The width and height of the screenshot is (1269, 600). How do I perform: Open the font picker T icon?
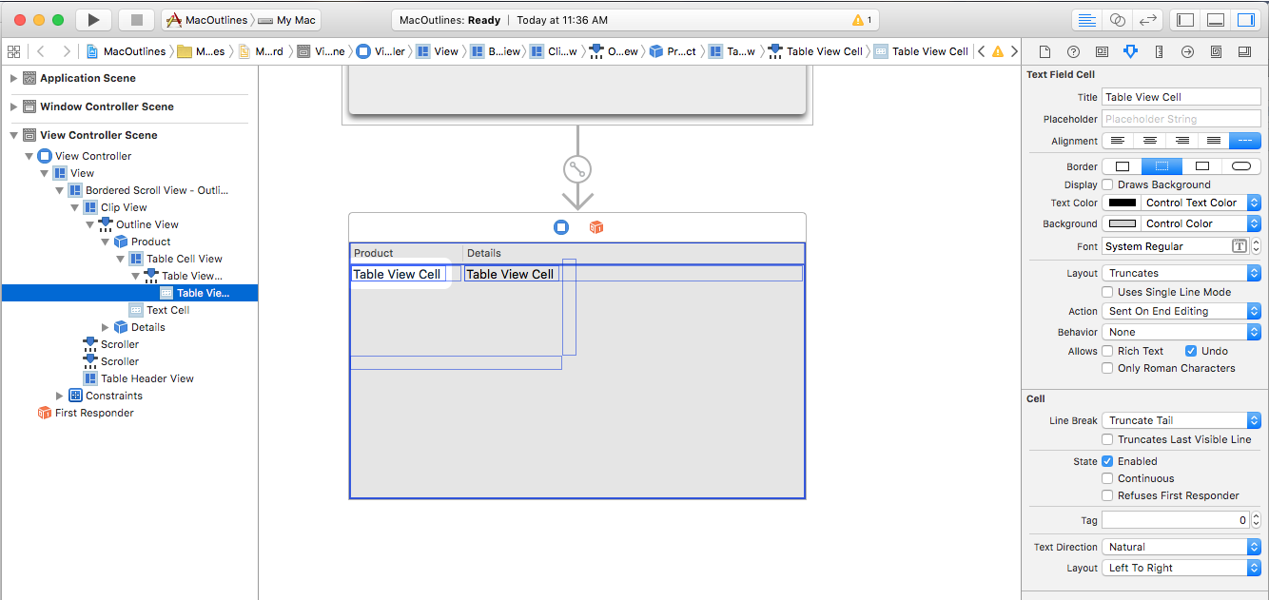pyautogui.click(x=1240, y=246)
